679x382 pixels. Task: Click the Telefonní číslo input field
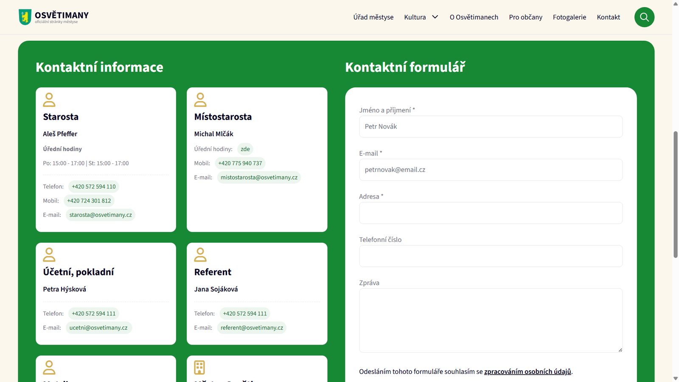click(x=491, y=256)
